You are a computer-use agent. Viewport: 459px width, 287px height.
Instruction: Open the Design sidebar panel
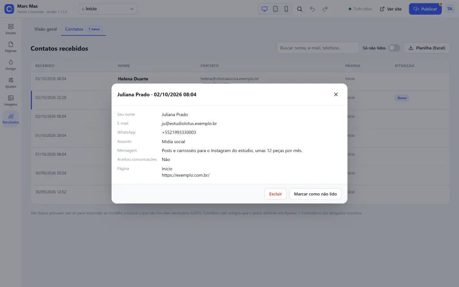pos(11,65)
